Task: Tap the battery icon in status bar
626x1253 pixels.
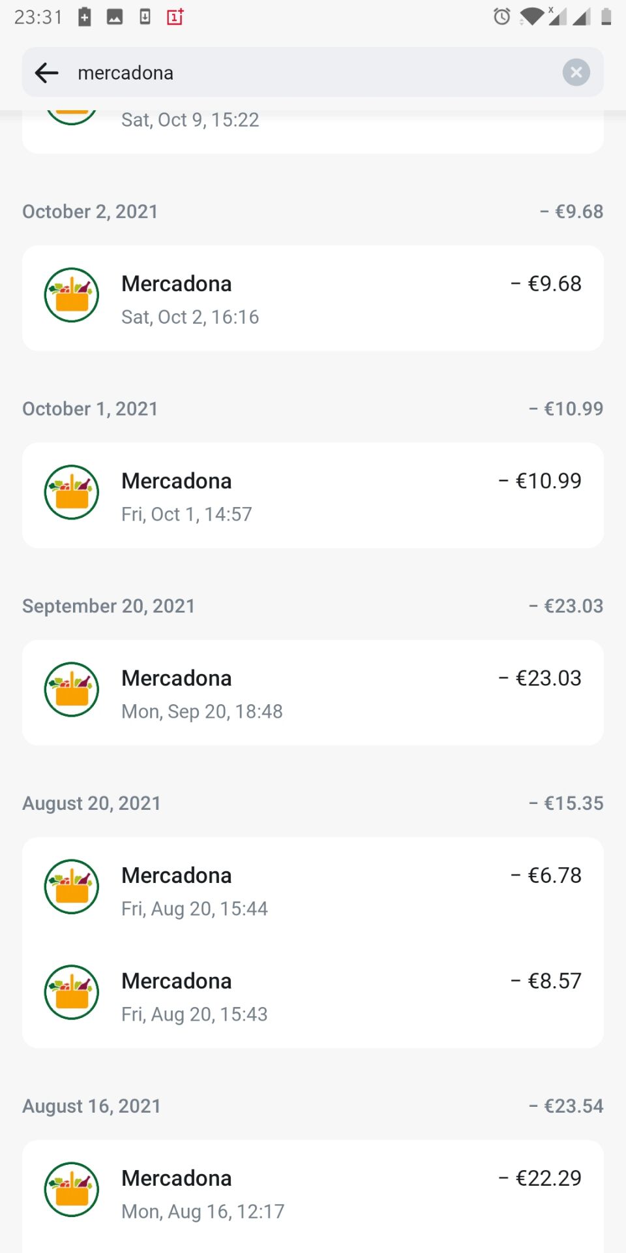Action: pyautogui.click(x=606, y=16)
